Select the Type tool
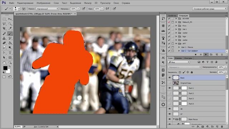 tap(10, 53)
